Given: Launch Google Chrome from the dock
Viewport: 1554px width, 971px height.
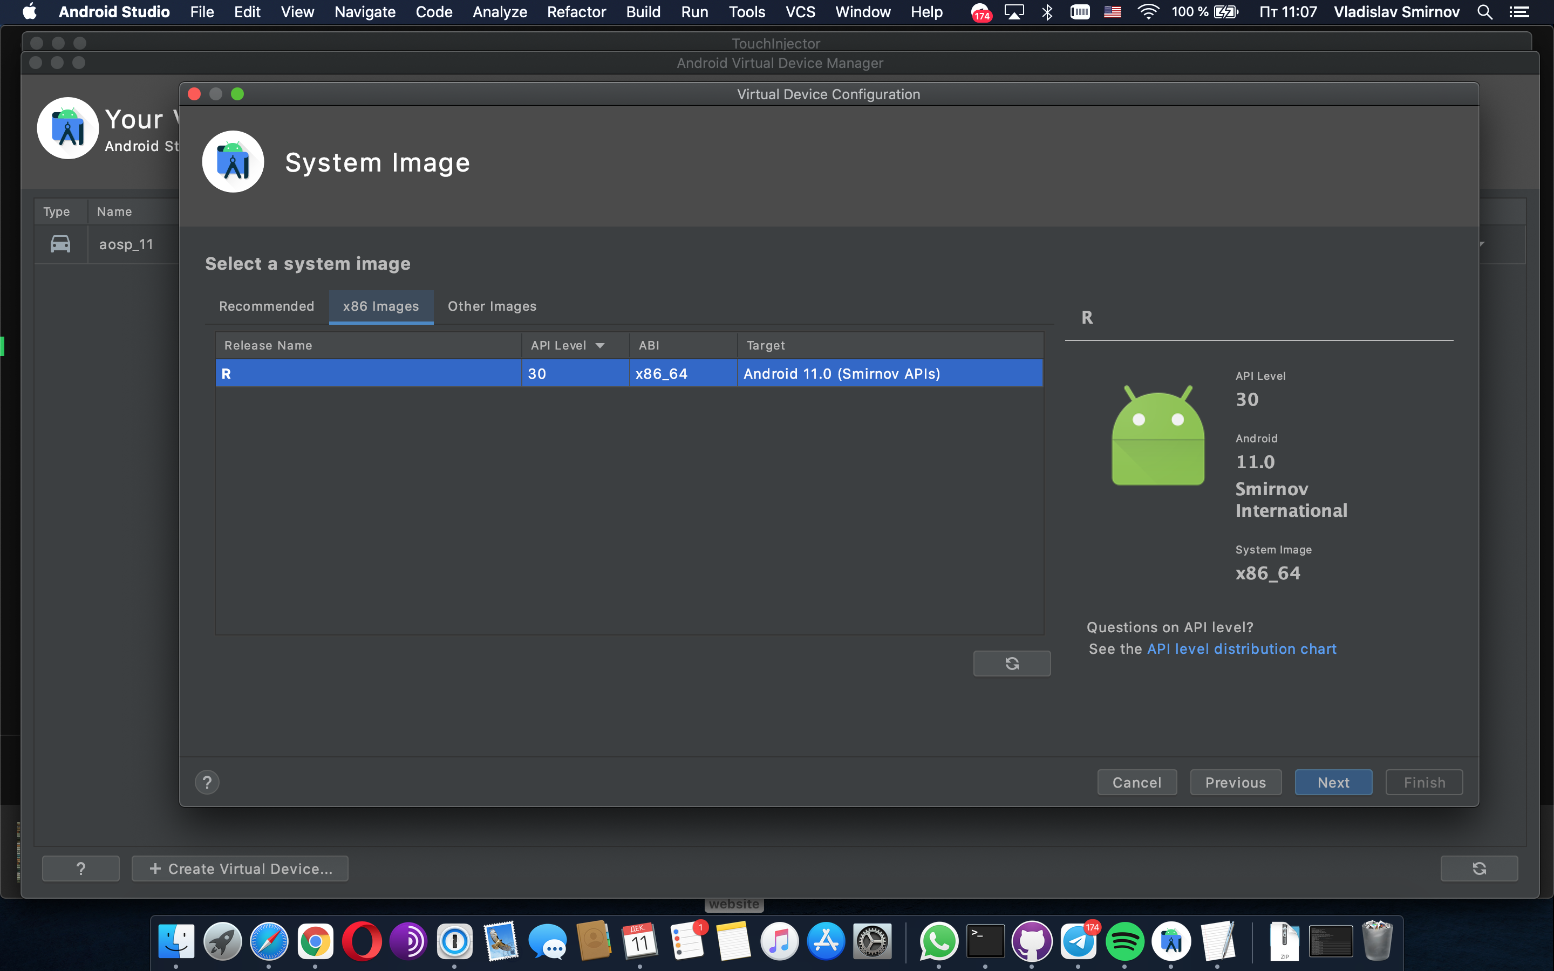Looking at the screenshot, I should [x=315, y=942].
